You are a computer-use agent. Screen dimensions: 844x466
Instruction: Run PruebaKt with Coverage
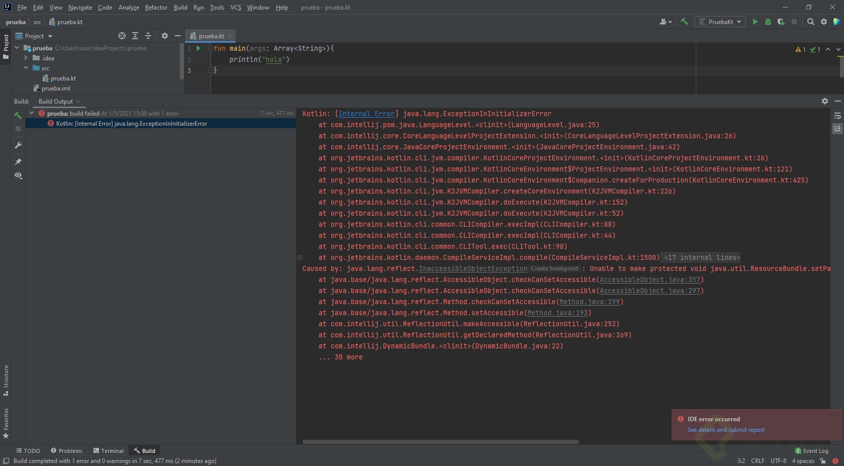(781, 22)
